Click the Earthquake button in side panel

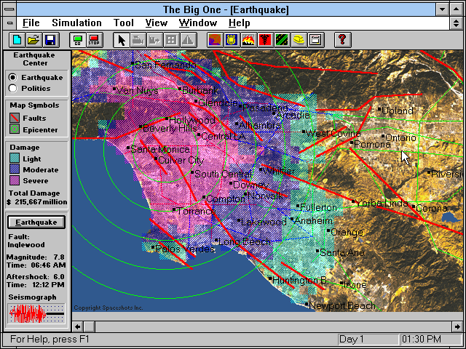click(x=36, y=222)
